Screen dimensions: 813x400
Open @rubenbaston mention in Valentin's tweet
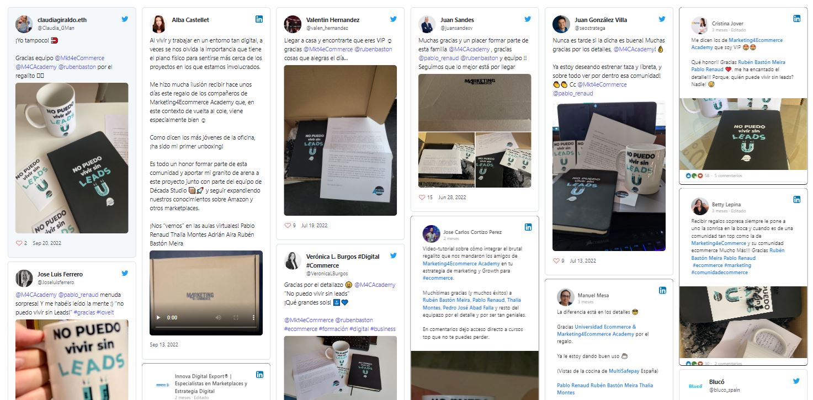point(373,49)
